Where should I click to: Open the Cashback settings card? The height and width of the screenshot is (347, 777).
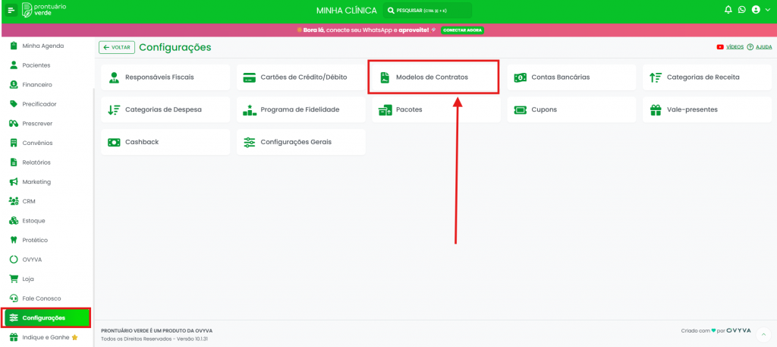tap(165, 142)
